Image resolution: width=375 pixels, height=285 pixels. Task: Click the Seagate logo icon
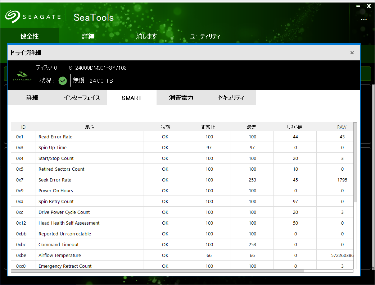[13, 17]
